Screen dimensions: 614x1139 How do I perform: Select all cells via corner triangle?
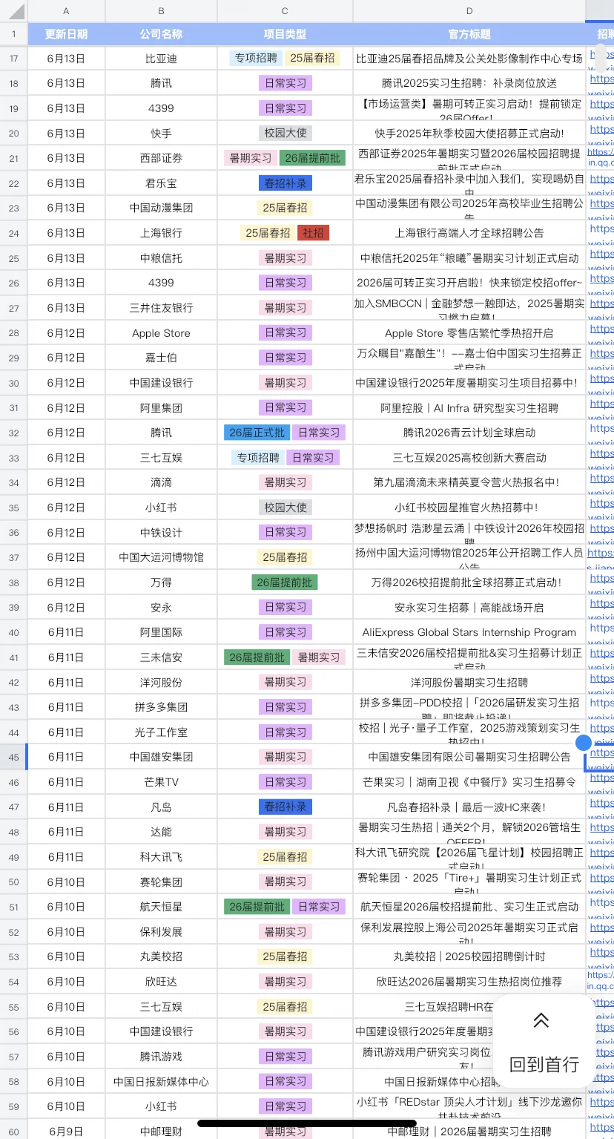(14, 11)
